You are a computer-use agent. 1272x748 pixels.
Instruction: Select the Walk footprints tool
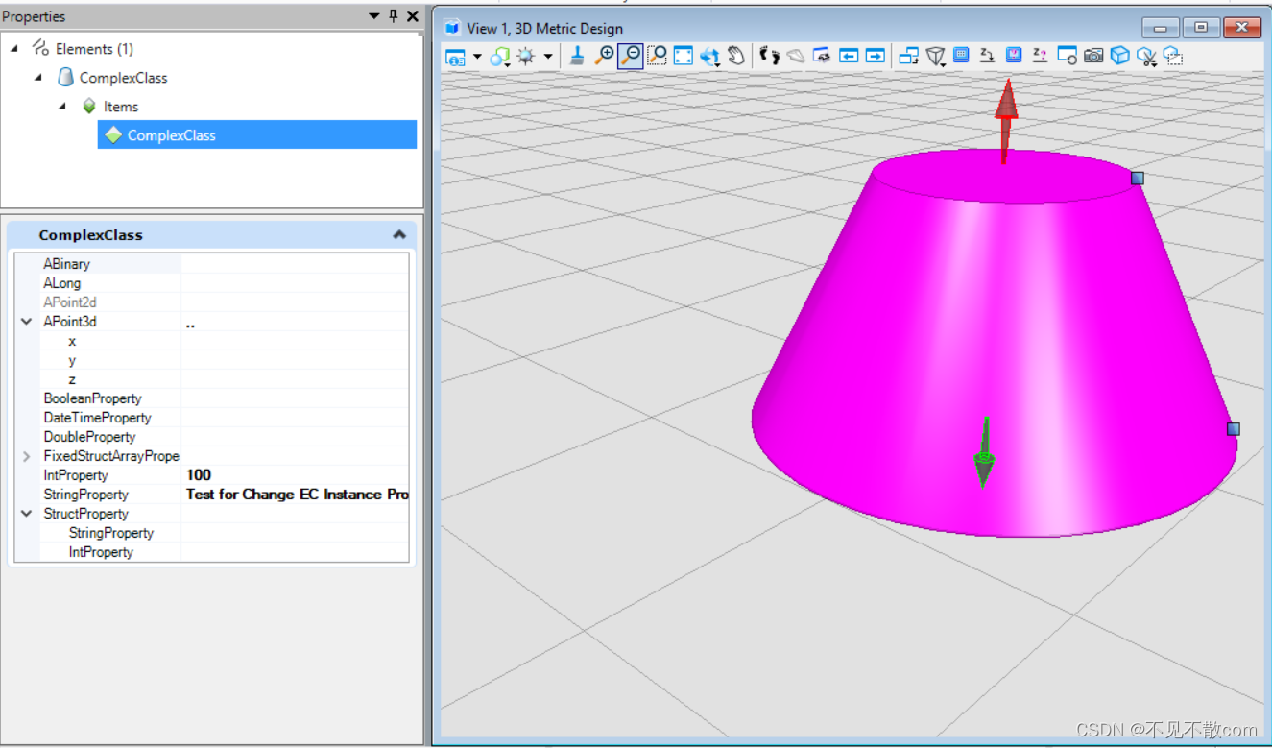(769, 56)
